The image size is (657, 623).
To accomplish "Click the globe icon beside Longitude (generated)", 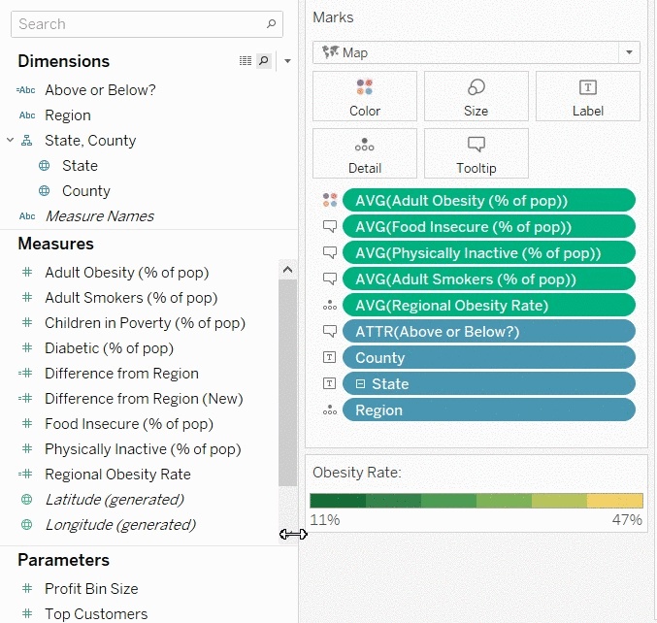I will (x=27, y=525).
